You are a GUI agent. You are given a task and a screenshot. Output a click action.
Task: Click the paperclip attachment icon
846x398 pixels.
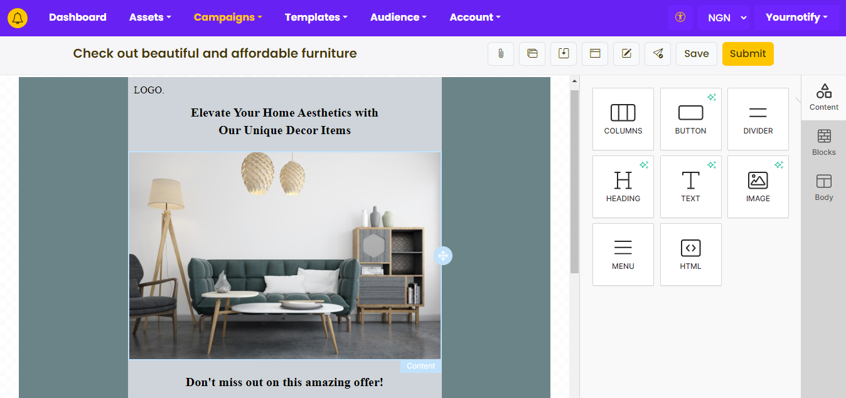coord(501,54)
